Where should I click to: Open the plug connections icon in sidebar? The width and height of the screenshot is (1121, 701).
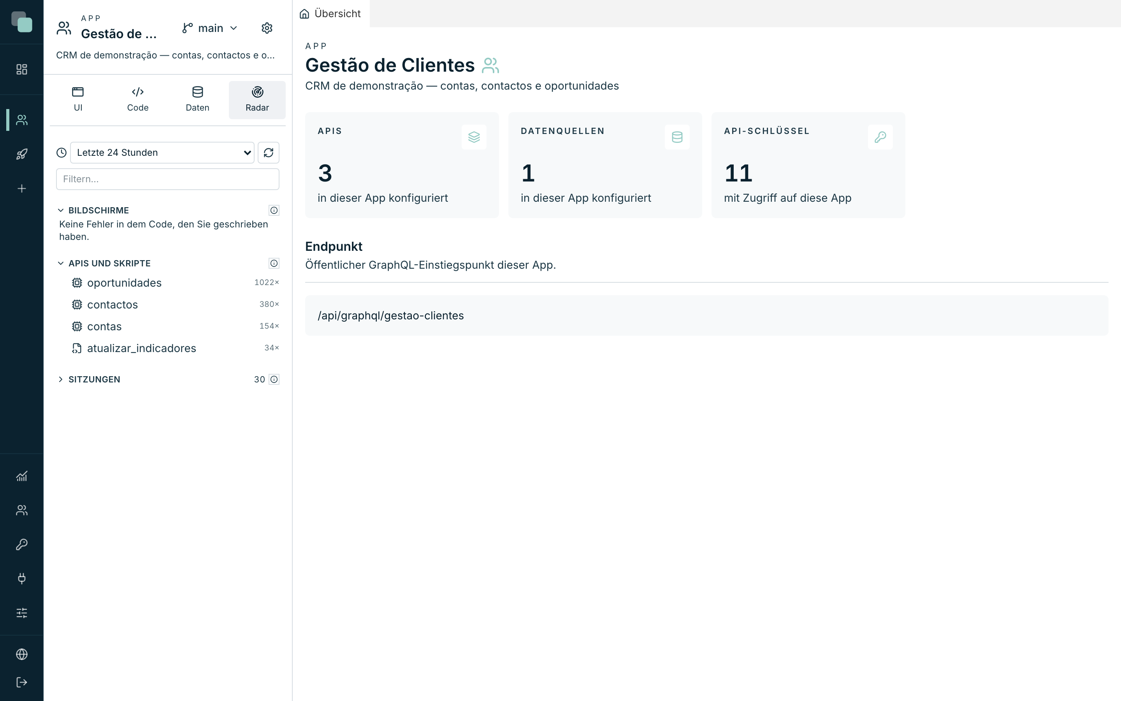22,579
